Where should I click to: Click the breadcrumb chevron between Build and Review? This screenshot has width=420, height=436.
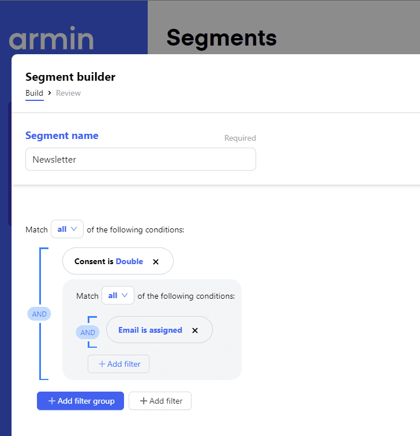[x=50, y=93]
